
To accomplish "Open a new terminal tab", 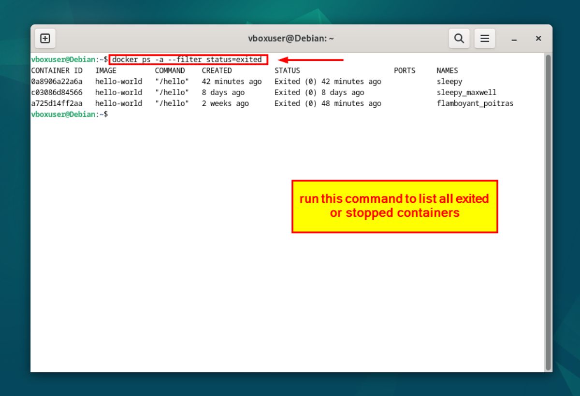I will (45, 38).
